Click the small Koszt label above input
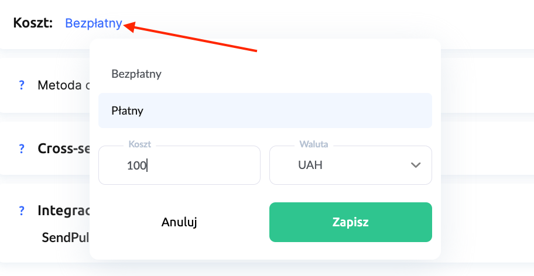 coord(140,144)
